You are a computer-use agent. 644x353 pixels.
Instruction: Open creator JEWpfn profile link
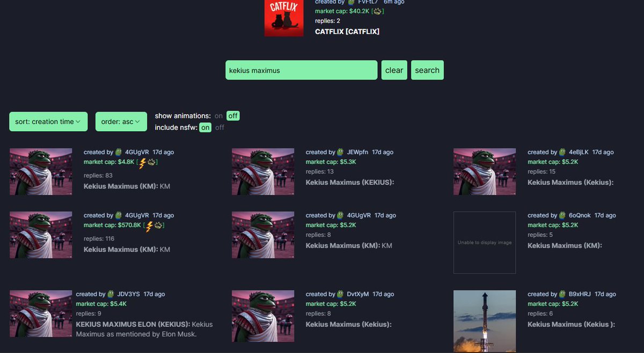coord(358,152)
